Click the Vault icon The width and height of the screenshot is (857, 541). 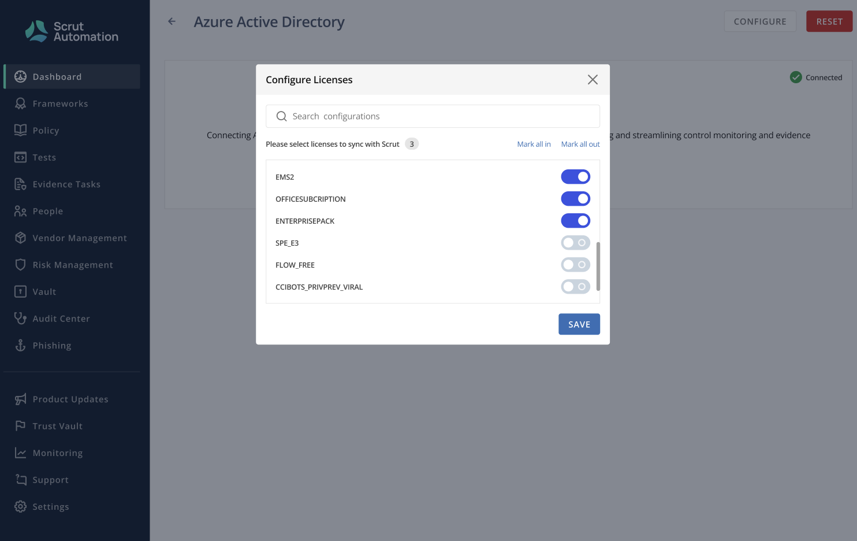click(20, 292)
